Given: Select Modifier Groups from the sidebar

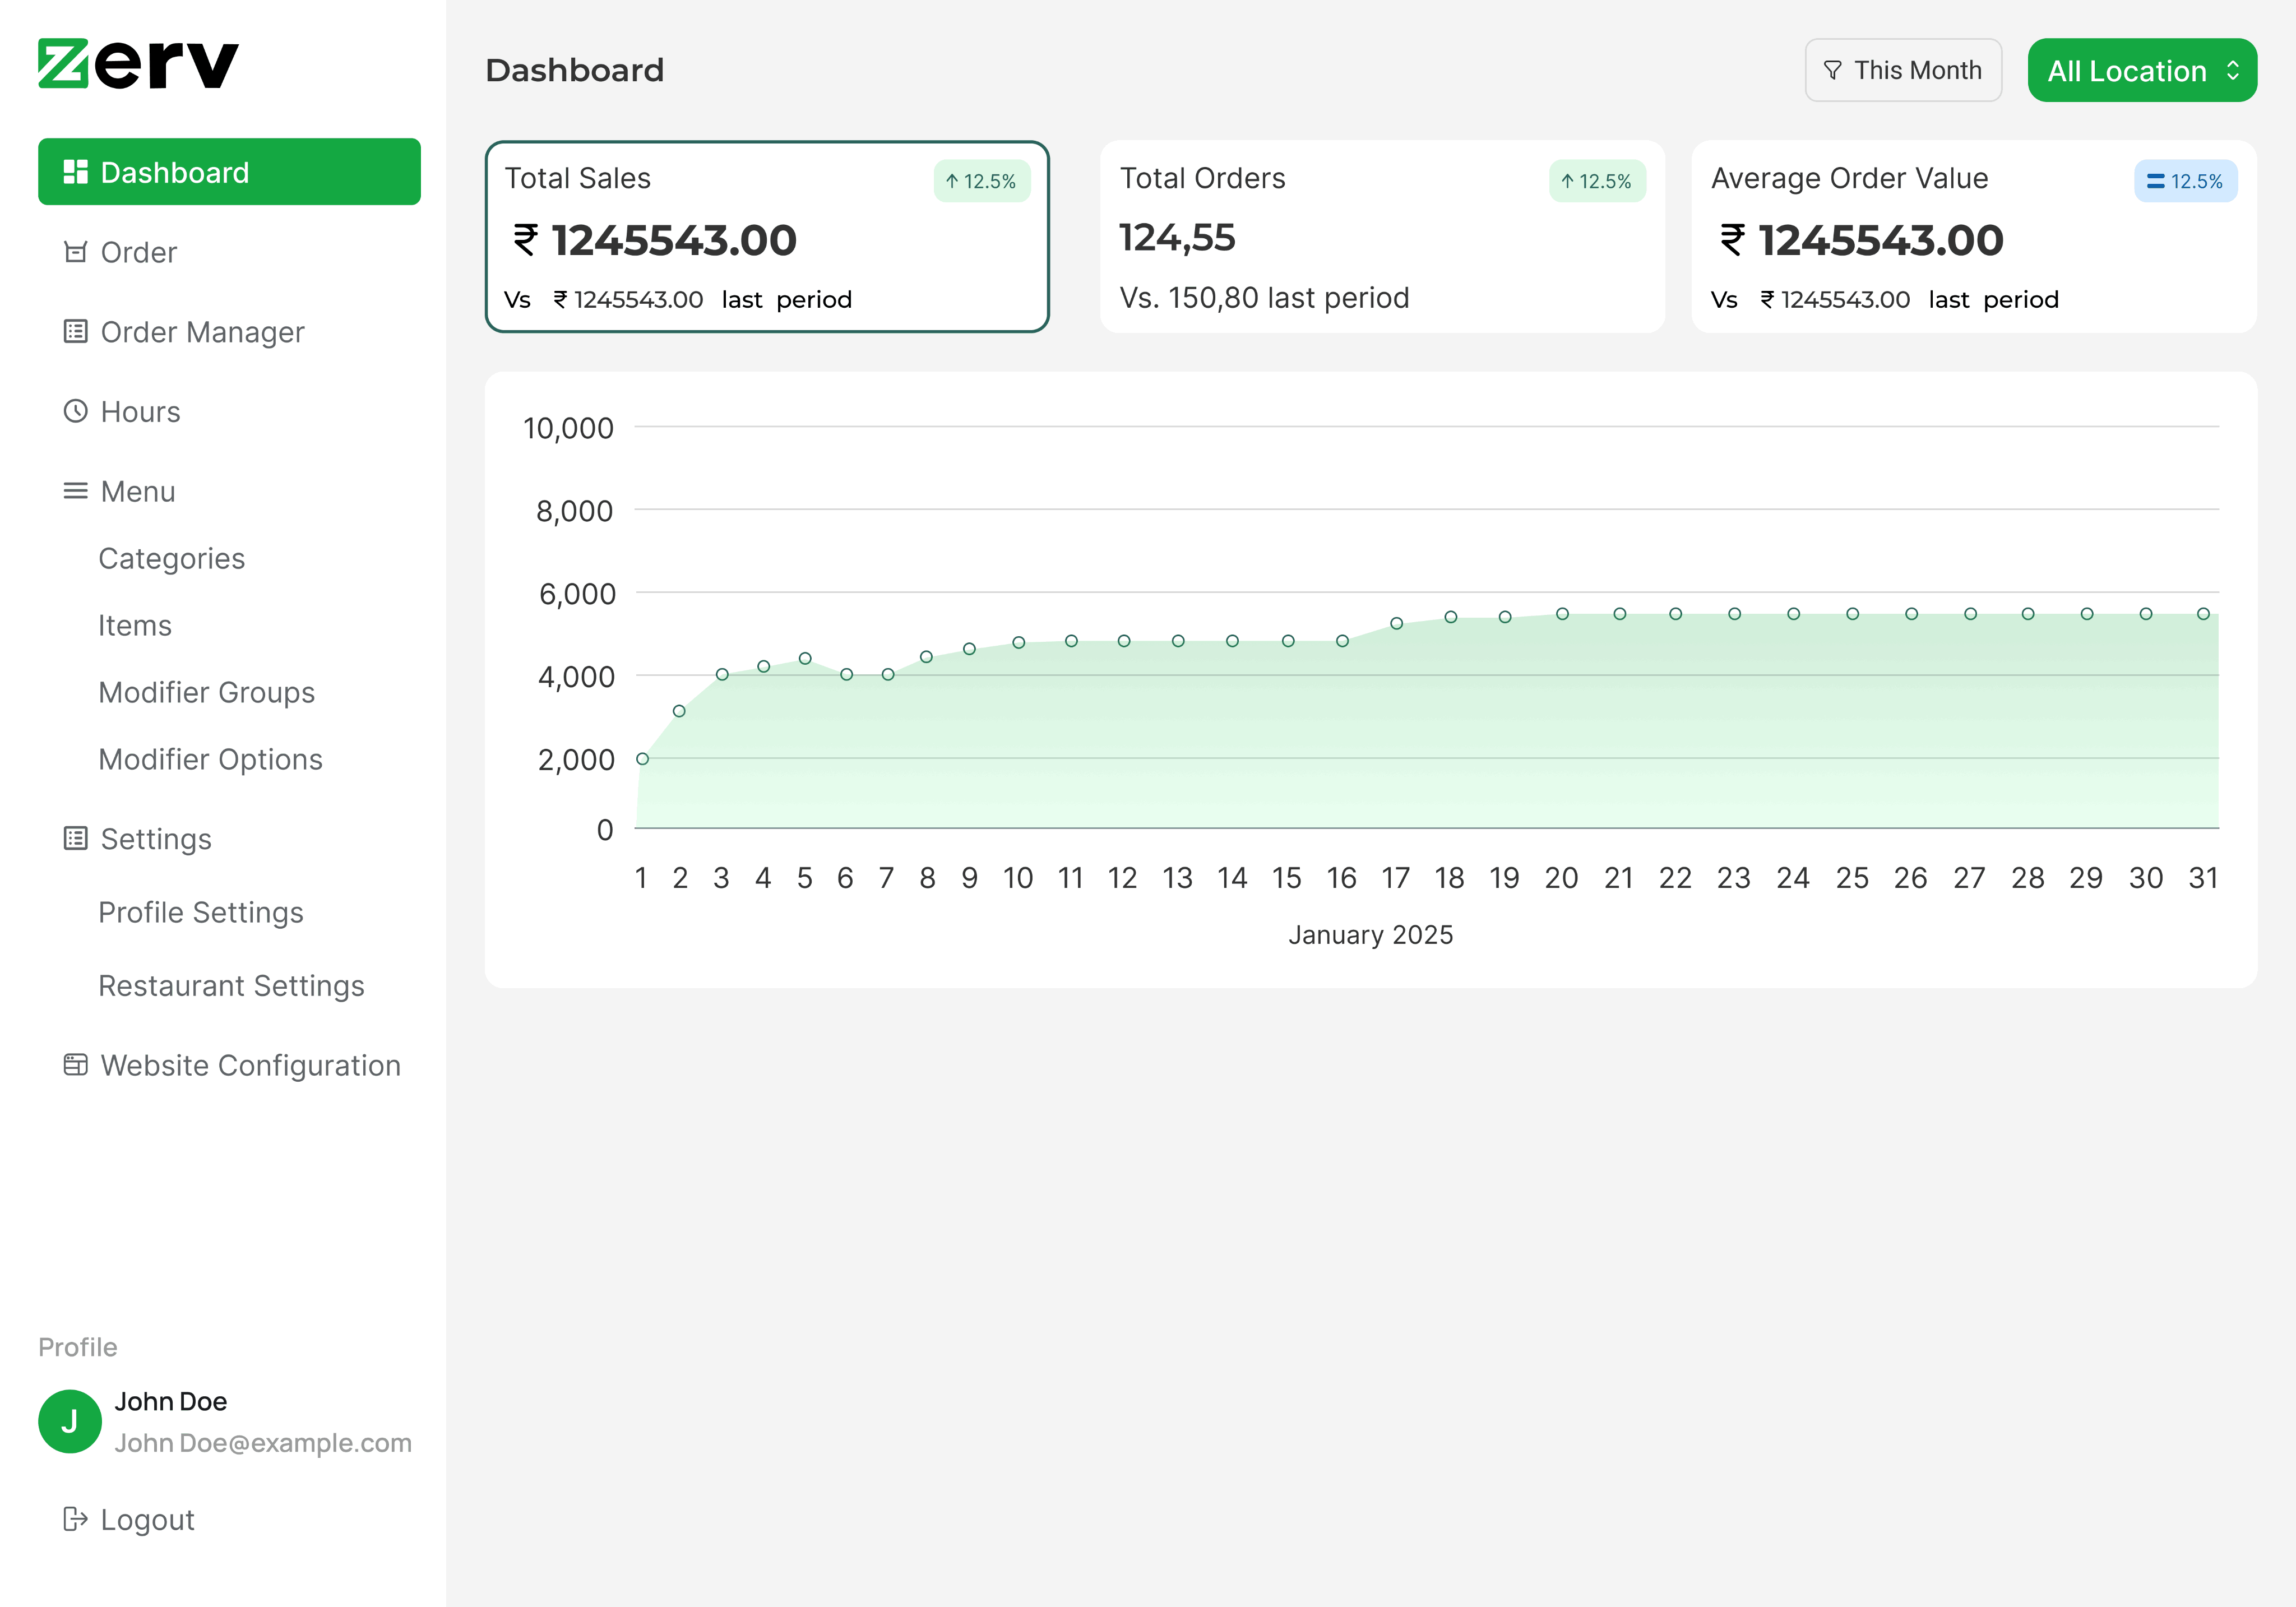Looking at the screenshot, I should coord(206,692).
